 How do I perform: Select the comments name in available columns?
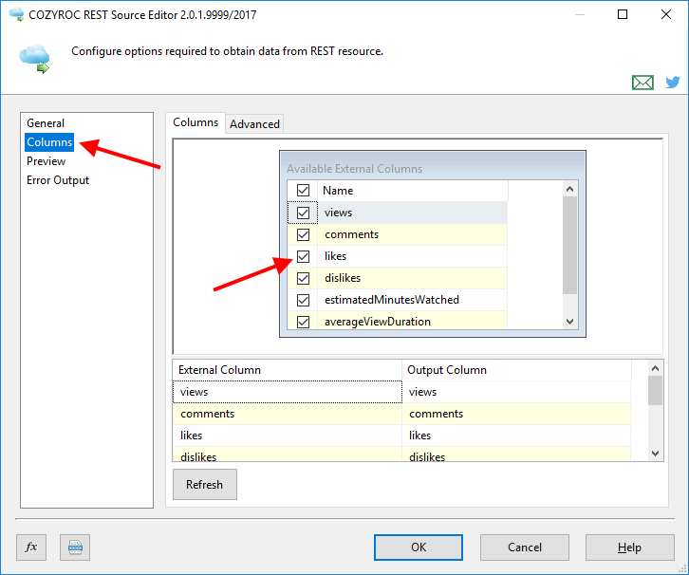(x=351, y=234)
